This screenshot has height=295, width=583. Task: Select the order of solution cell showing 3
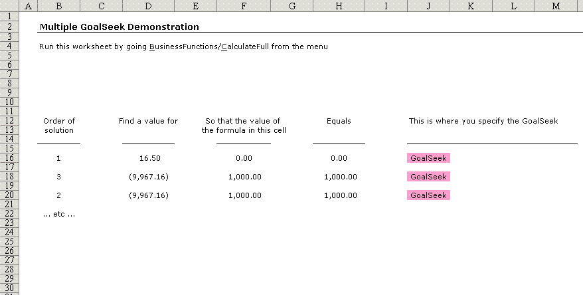(x=58, y=177)
